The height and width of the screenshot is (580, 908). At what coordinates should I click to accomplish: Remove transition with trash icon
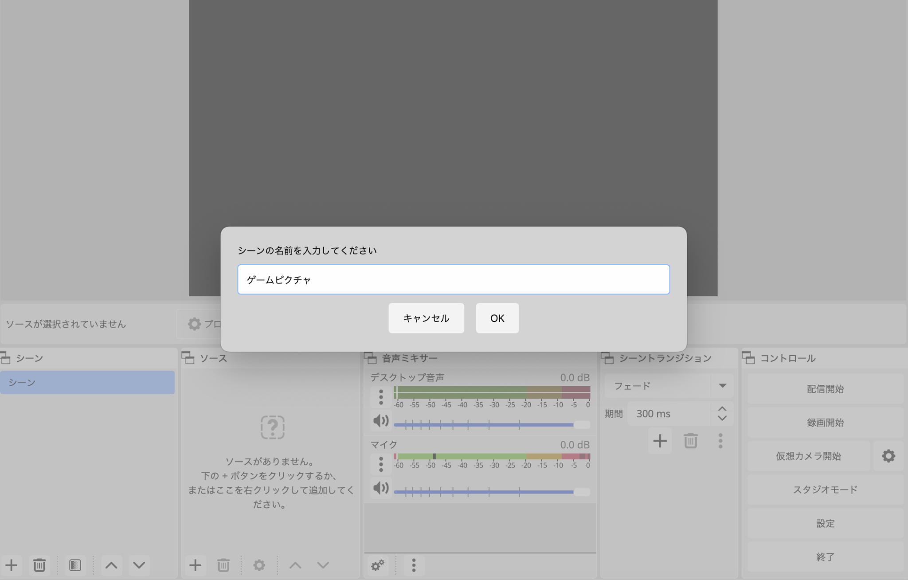coord(690,441)
